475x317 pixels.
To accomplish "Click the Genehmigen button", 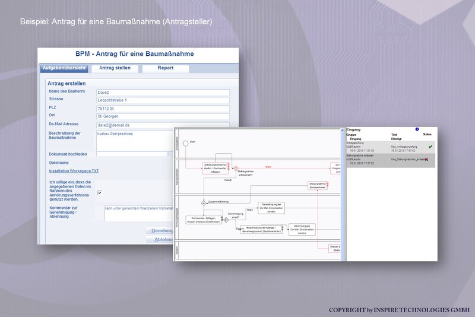I will [161, 230].
